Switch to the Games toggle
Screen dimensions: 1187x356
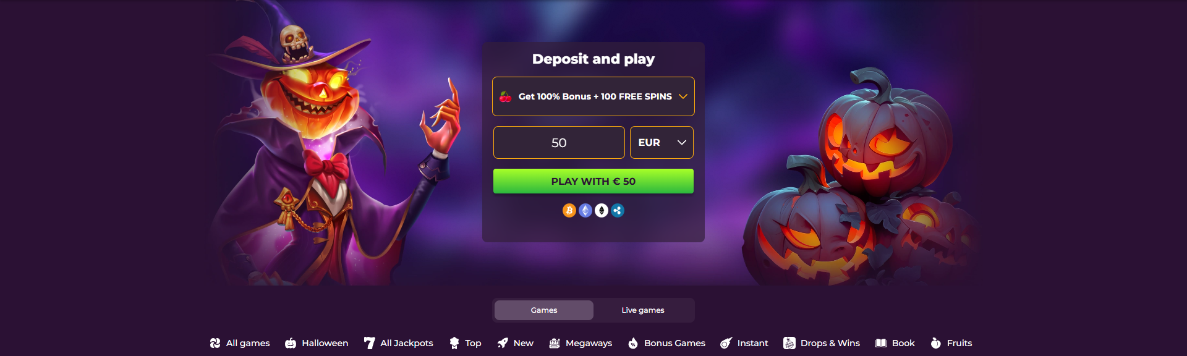(544, 310)
